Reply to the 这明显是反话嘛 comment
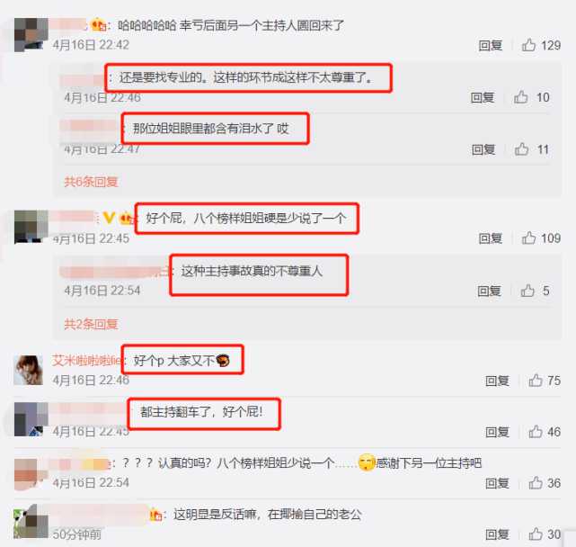The height and width of the screenshot is (547, 576). point(498,534)
